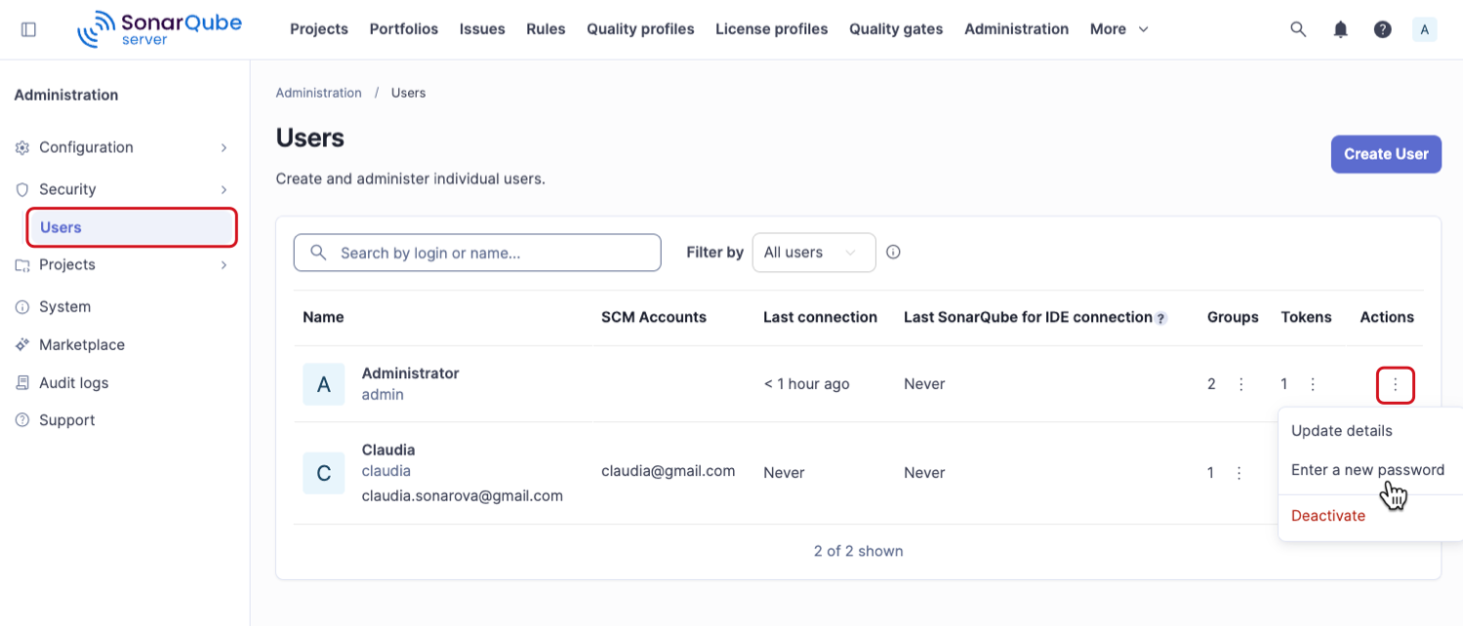Click the Create User button
This screenshot has width=1463, height=626.
pyautogui.click(x=1386, y=154)
